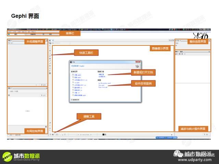The image size is (219, 164).
Task: Click Apply in the appearance panel
Action: 43,85
